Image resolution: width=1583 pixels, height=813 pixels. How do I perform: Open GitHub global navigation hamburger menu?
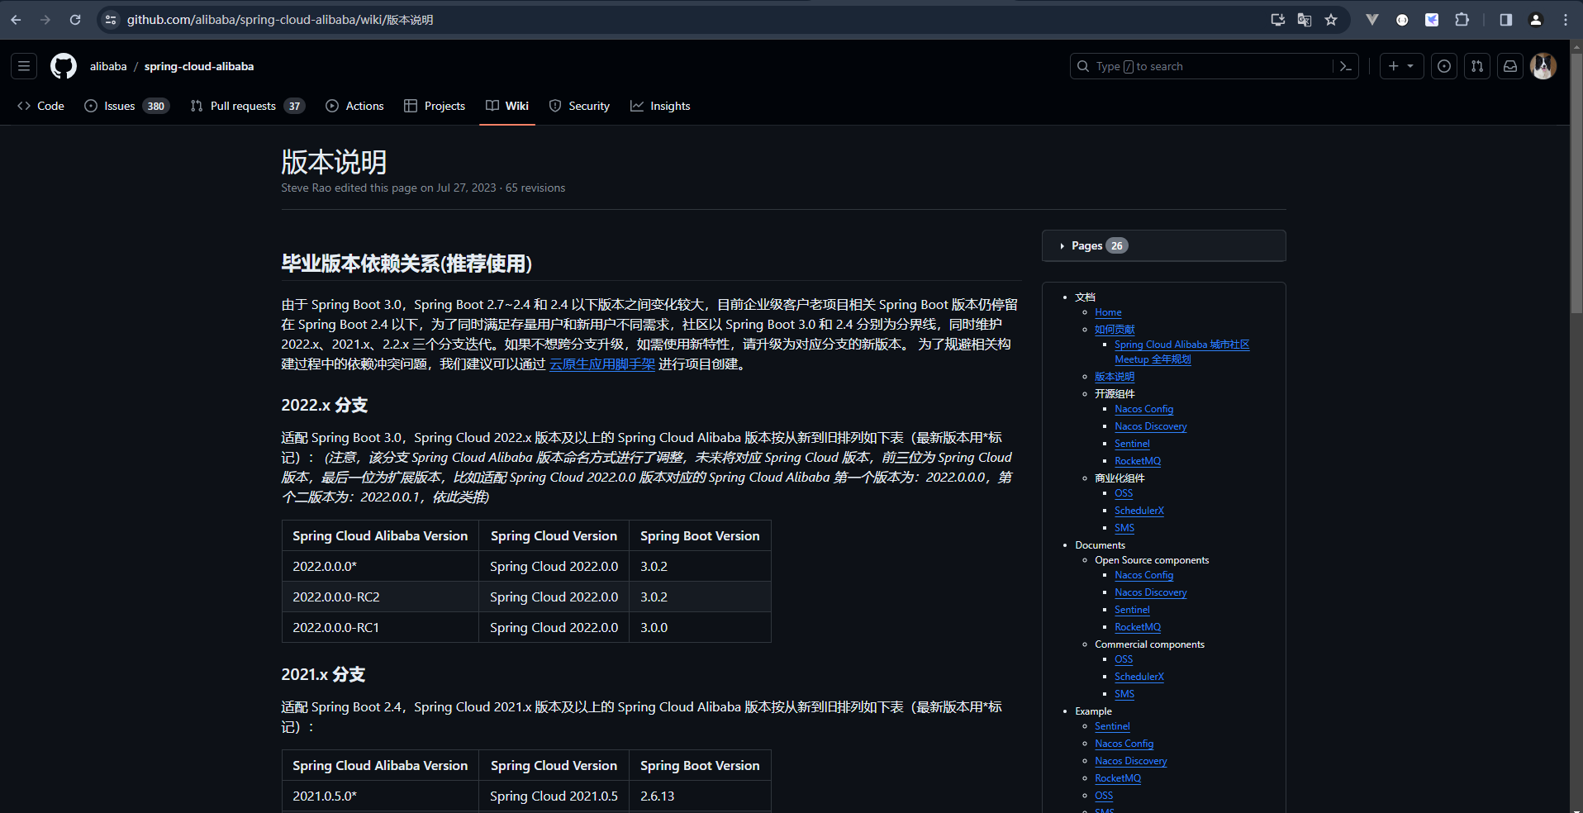24,66
